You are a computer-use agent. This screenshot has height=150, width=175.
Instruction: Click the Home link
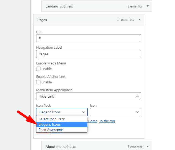92,121
